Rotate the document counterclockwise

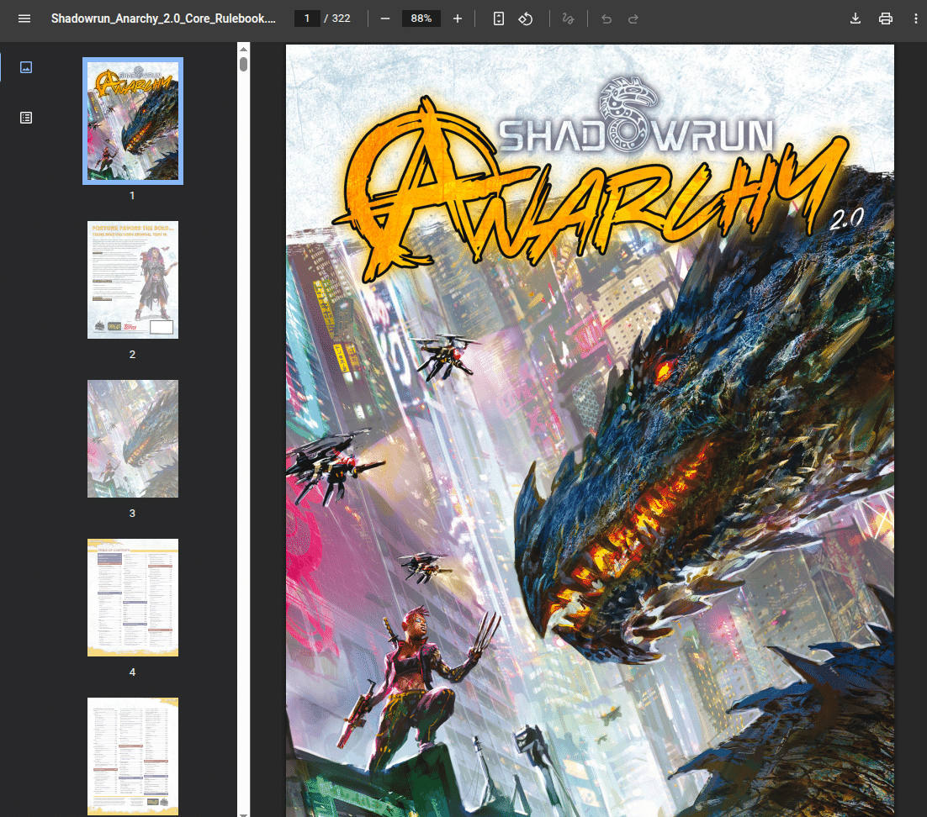coord(526,18)
